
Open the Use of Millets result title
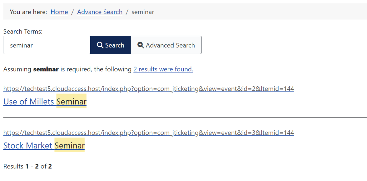pyautogui.click(x=29, y=102)
